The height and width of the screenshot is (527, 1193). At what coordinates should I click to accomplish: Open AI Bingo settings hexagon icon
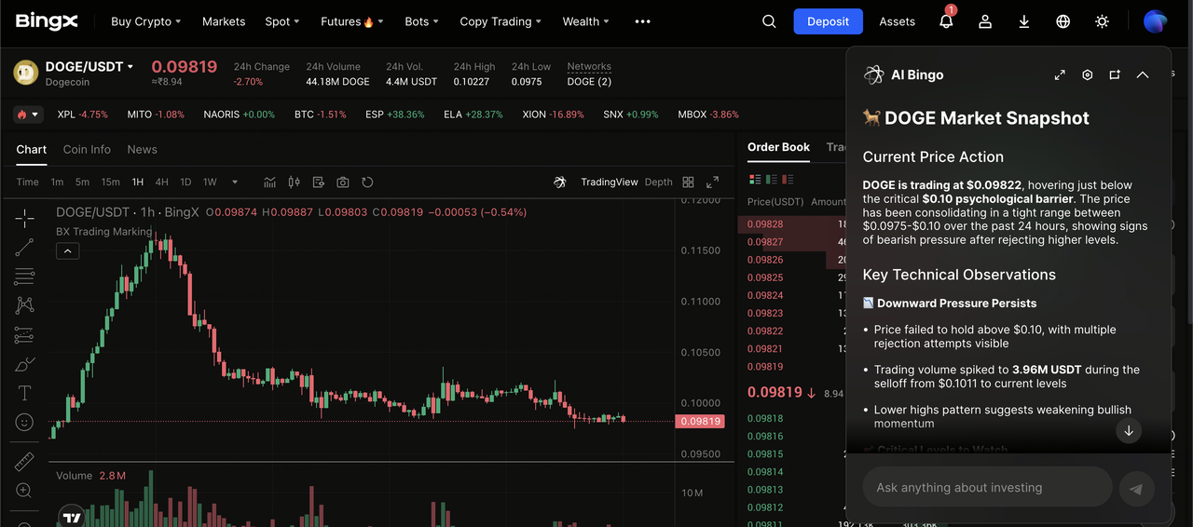tap(1087, 74)
